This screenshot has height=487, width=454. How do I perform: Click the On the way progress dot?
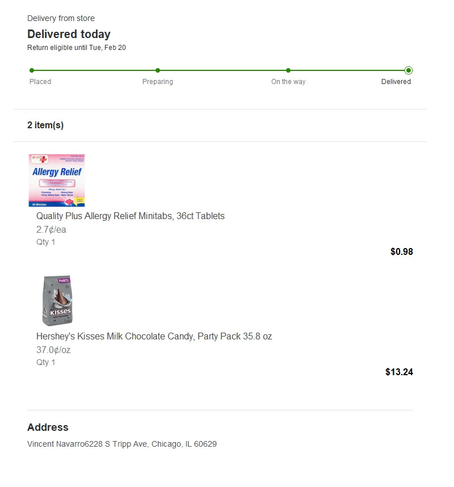(x=288, y=70)
